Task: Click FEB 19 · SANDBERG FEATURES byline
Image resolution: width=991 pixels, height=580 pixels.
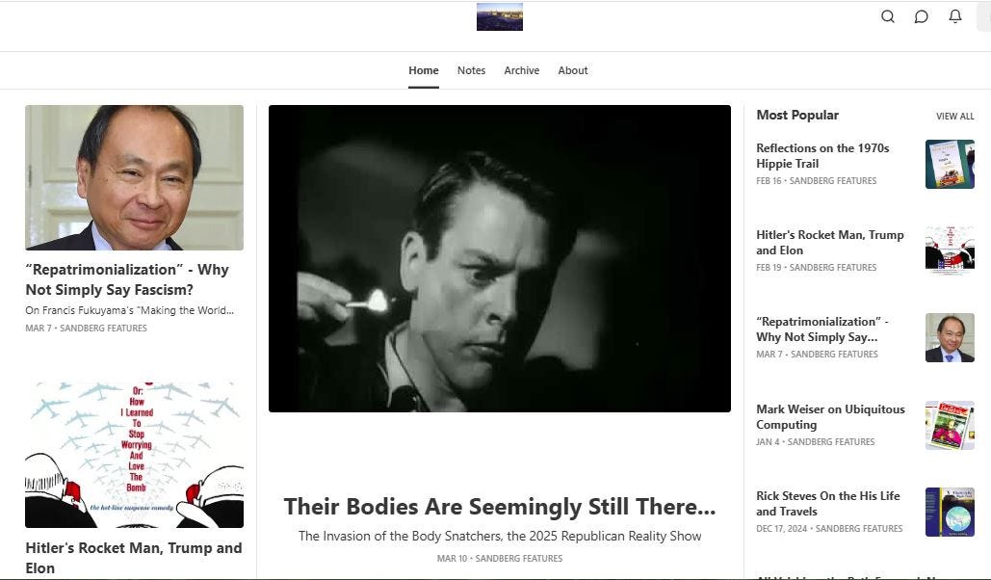Action: click(816, 268)
